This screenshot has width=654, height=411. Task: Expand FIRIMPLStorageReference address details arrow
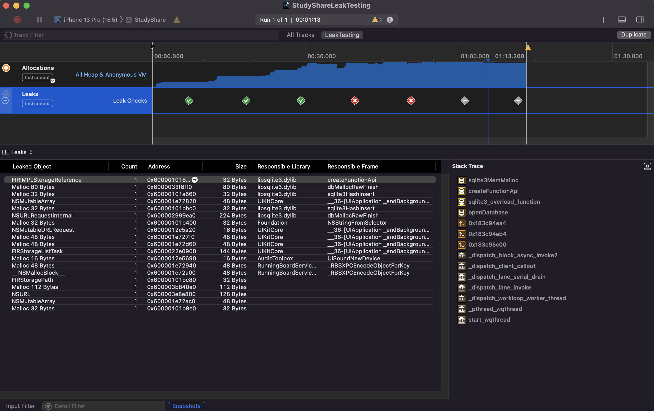[x=195, y=180]
